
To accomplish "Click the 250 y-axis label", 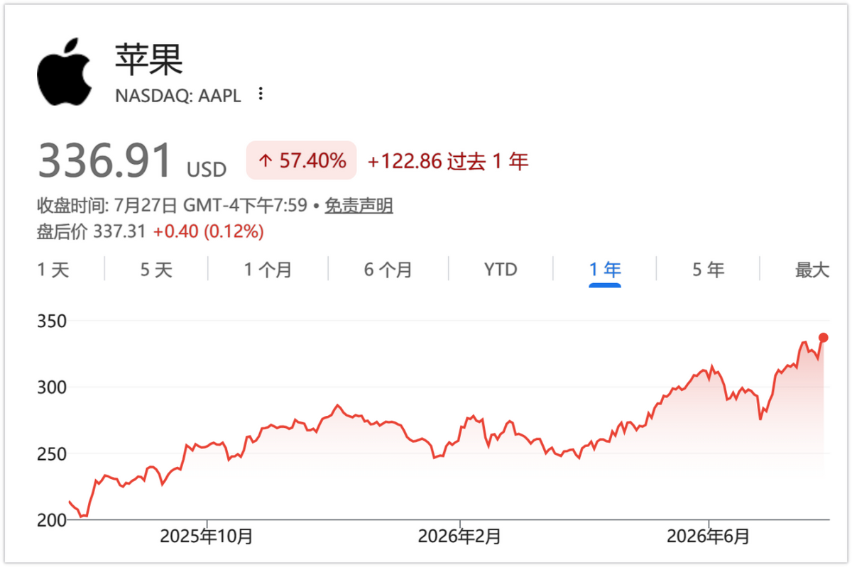I will (x=51, y=453).
